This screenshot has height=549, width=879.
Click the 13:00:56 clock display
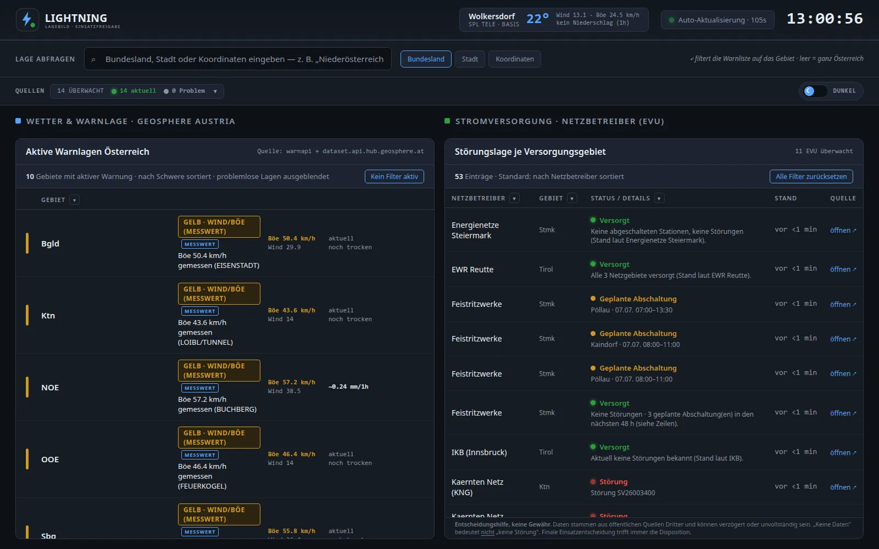coord(825,19)
